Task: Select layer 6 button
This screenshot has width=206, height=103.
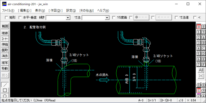Action: [199, 59]
